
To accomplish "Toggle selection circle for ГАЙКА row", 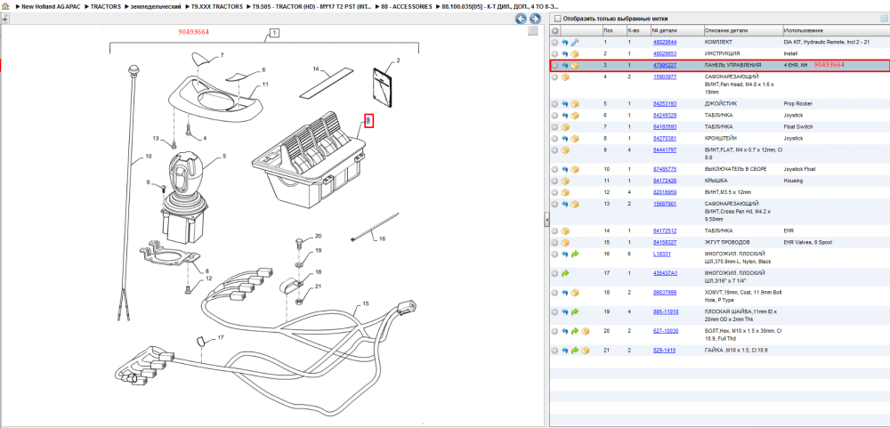I will [555, 351].
